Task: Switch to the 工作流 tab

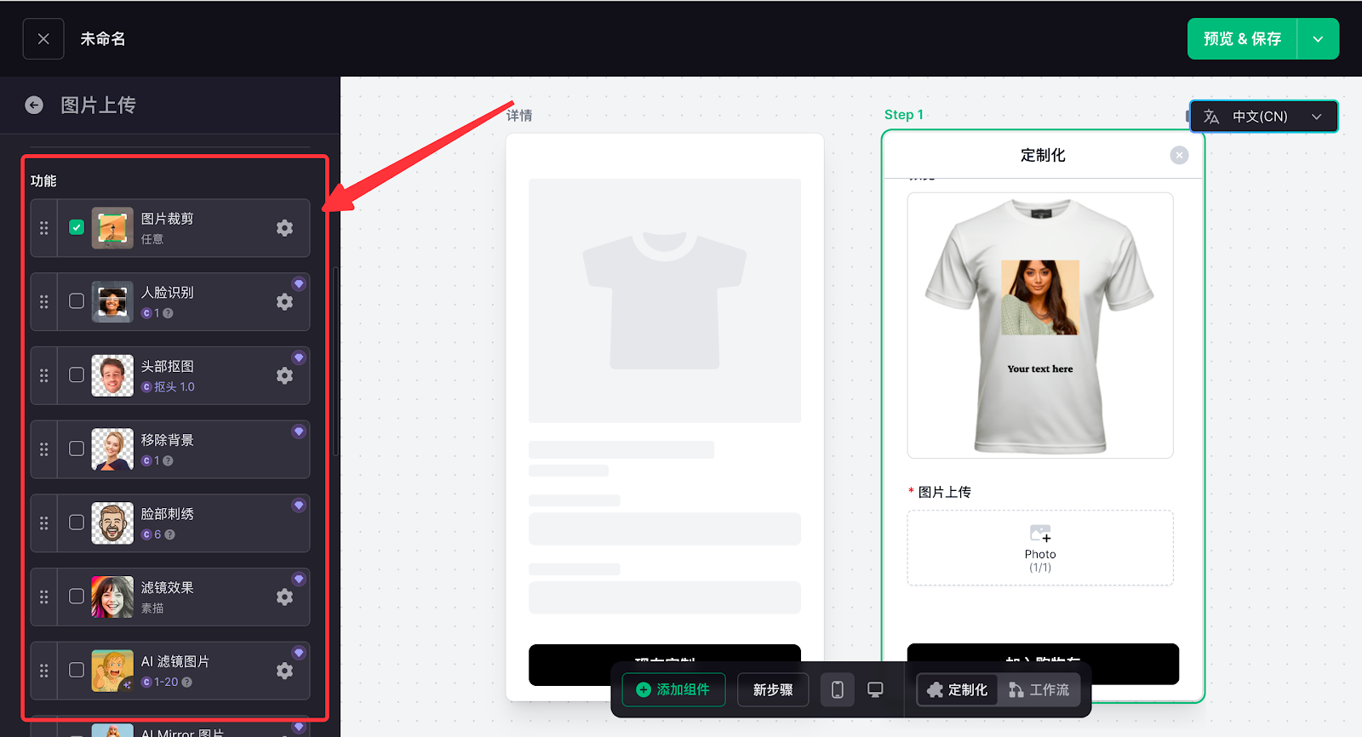Action: pyautogui.click(x=1039, y=689)
